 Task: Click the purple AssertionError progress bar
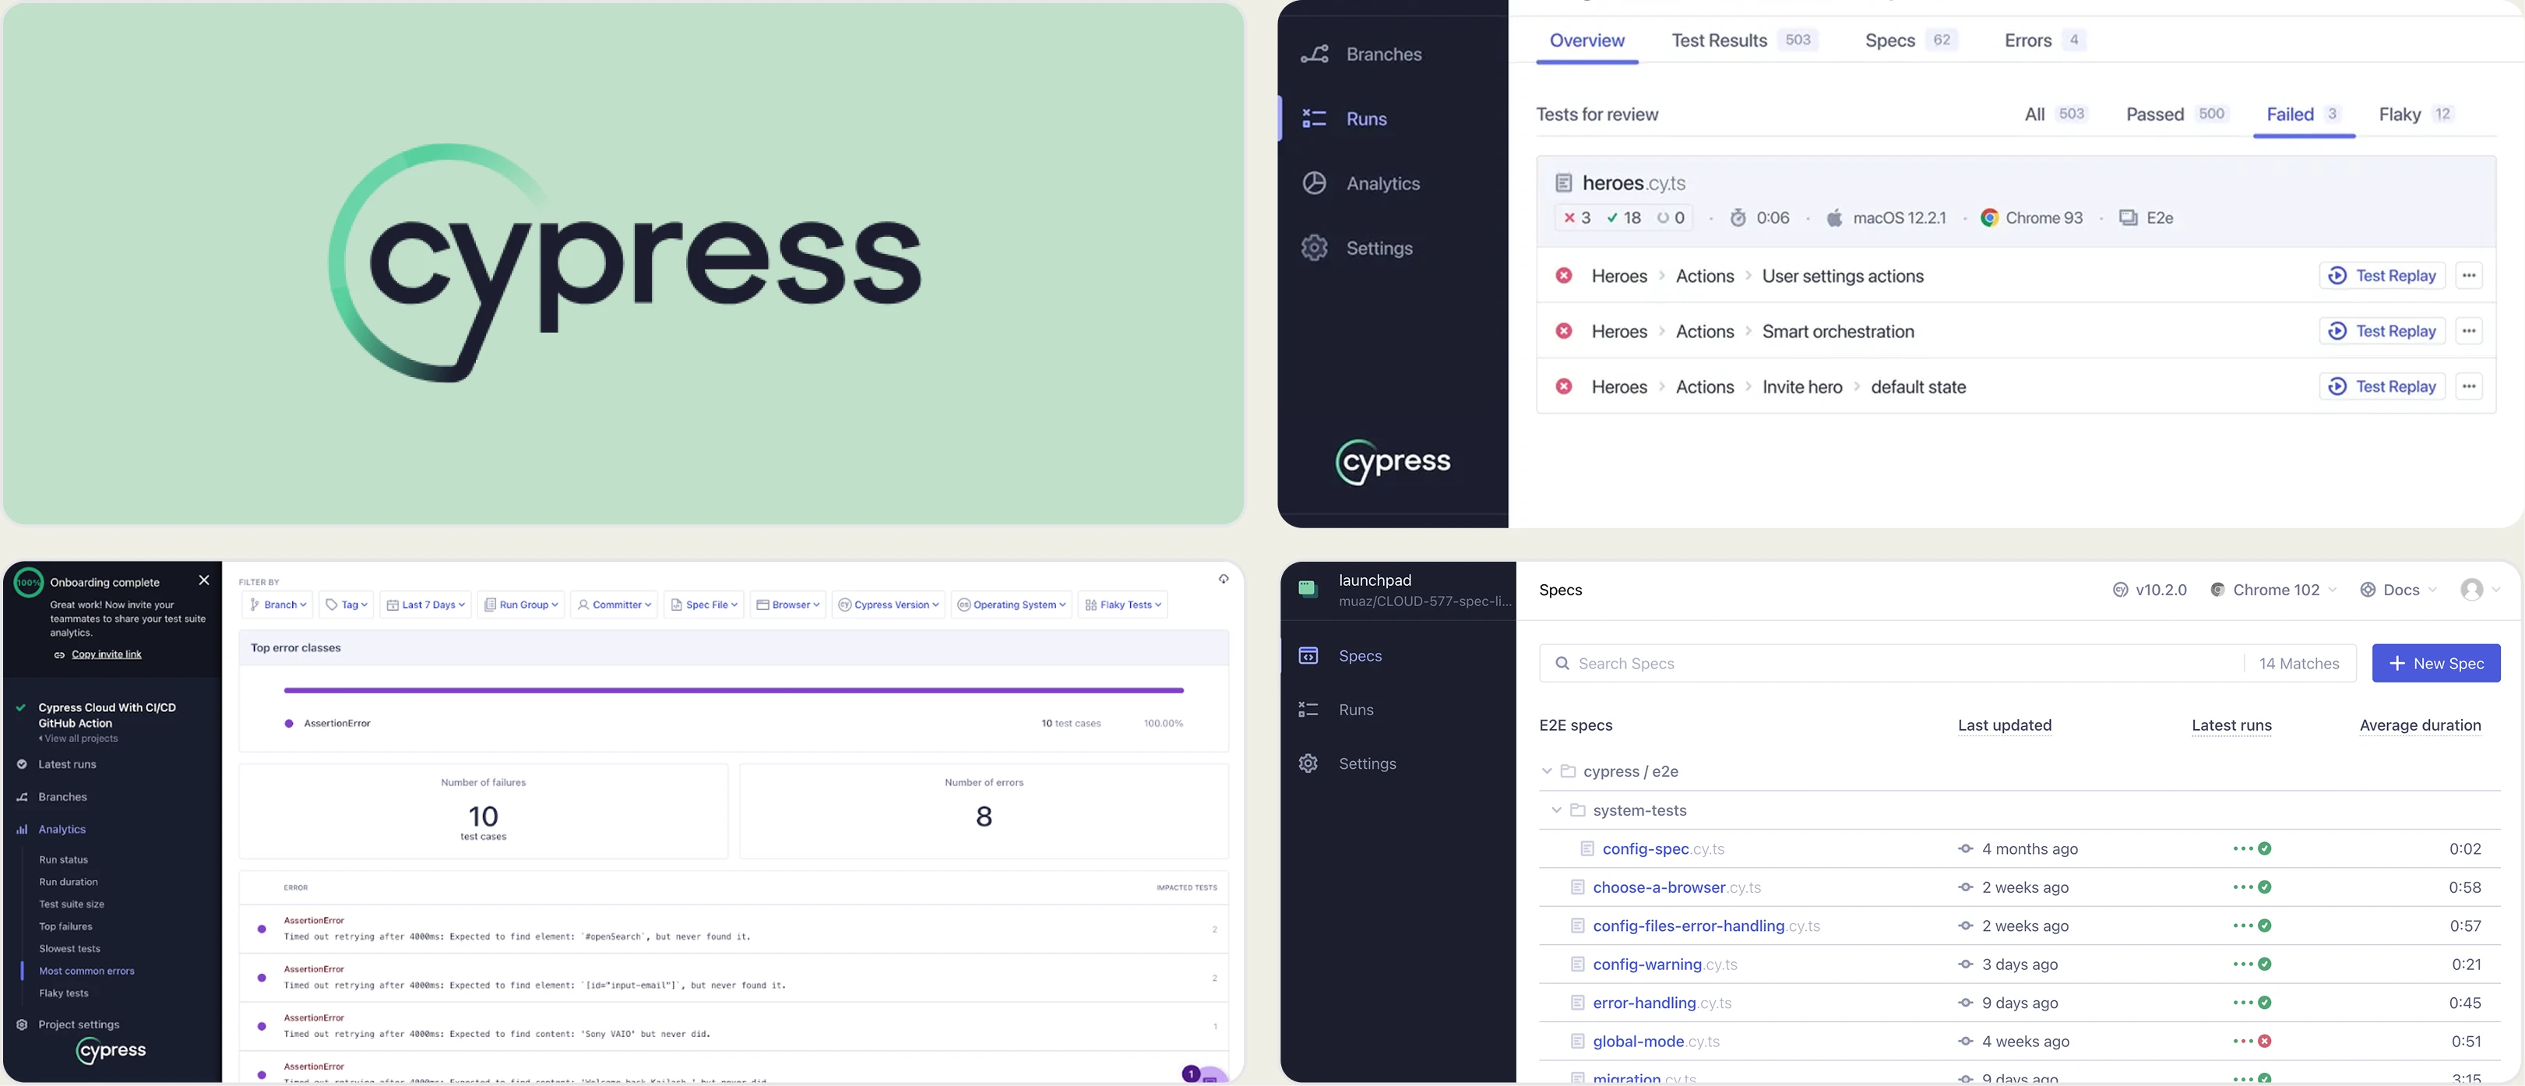(734, 690)
